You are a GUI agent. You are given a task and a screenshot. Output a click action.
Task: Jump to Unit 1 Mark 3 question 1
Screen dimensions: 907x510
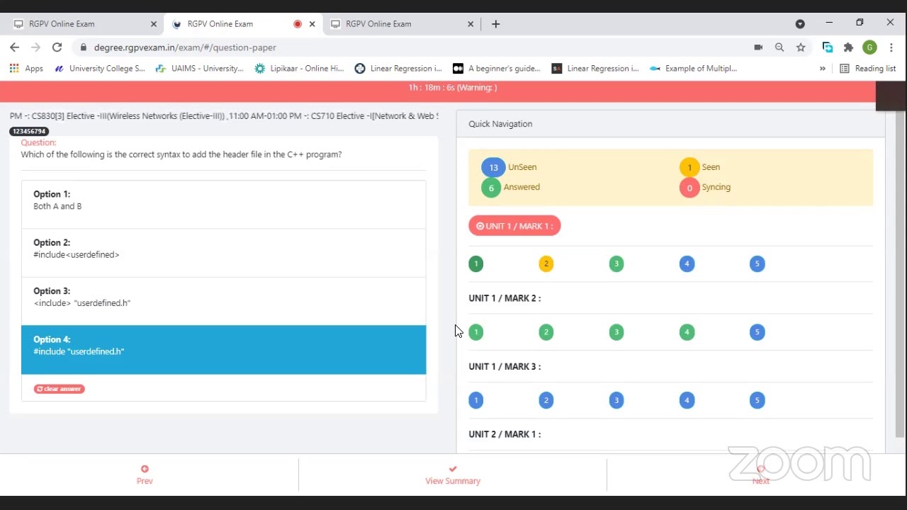(x=476, y=401)
